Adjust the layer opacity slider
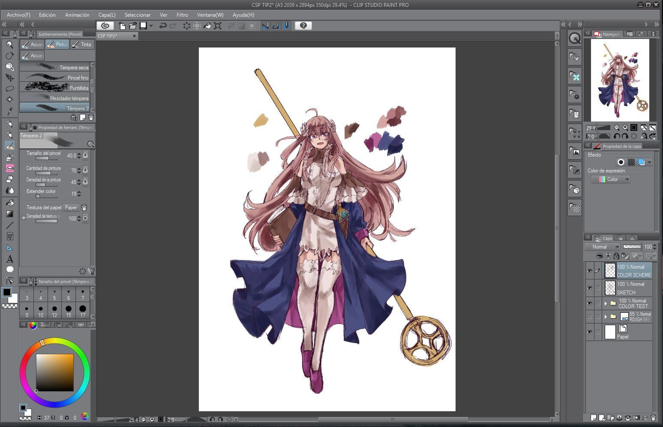 point(632,247)
